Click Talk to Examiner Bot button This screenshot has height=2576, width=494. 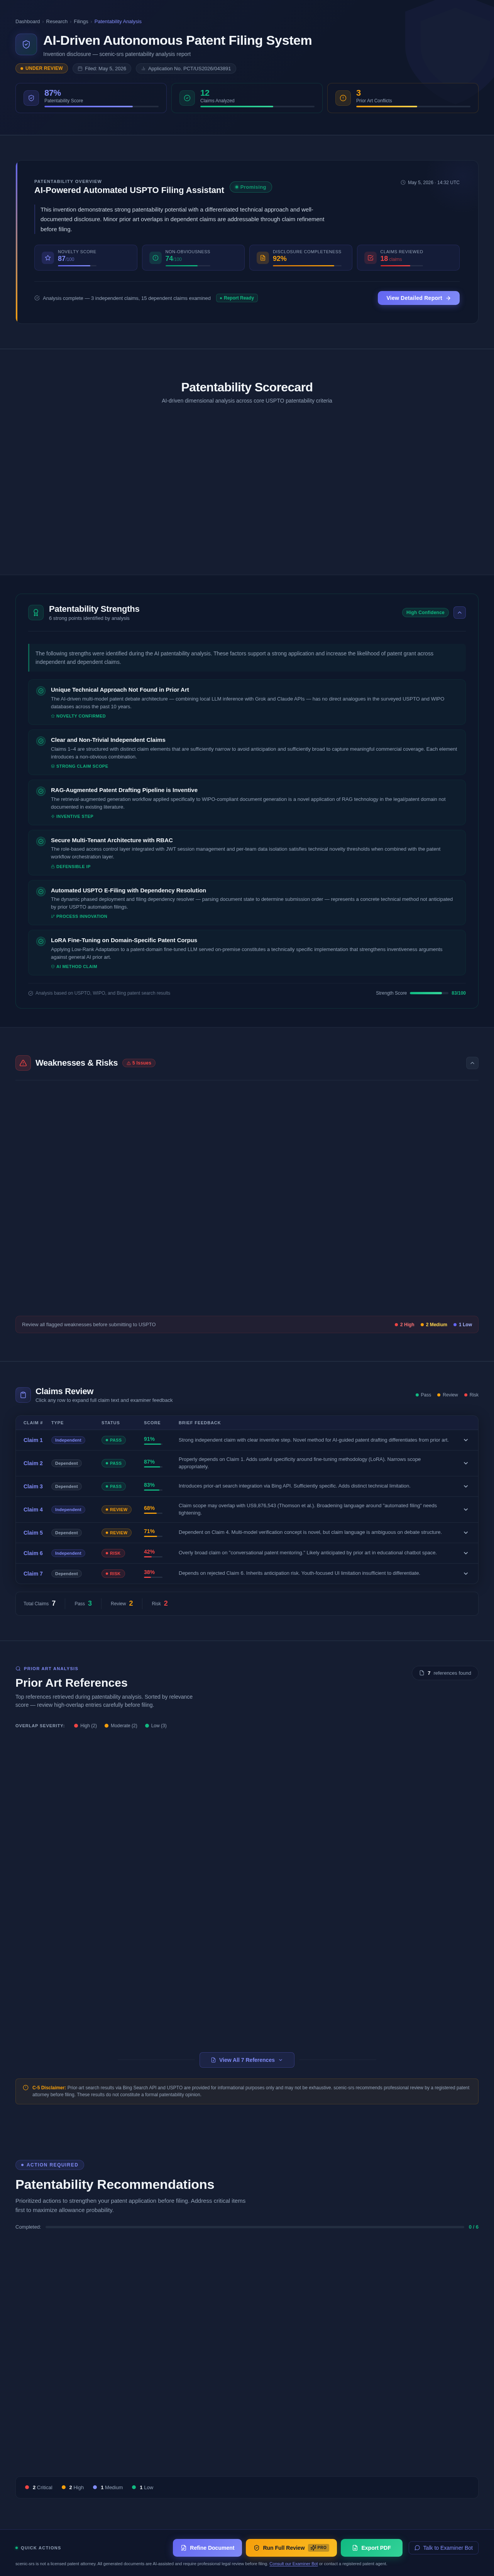point(443,2548)
